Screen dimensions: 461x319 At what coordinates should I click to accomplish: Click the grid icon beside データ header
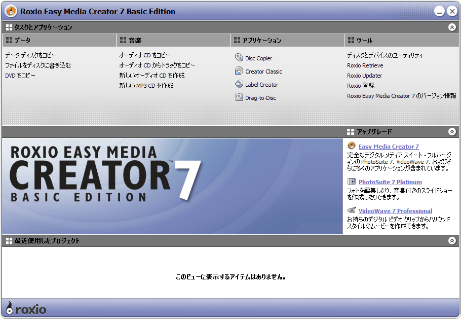[x=9, y=40]
